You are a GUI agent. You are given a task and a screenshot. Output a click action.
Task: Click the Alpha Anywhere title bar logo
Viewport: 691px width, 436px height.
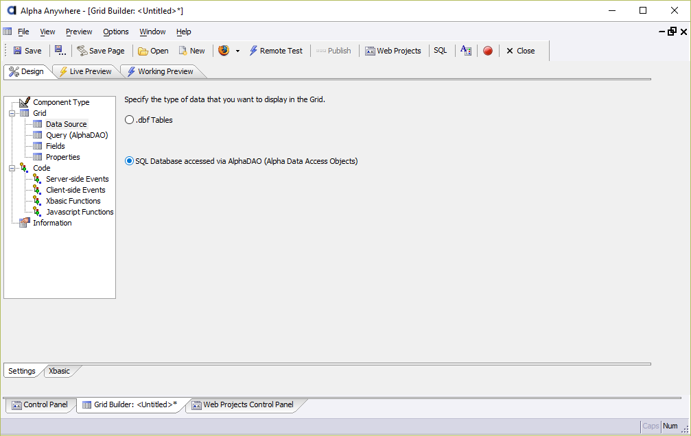click(x=12, y=10)
